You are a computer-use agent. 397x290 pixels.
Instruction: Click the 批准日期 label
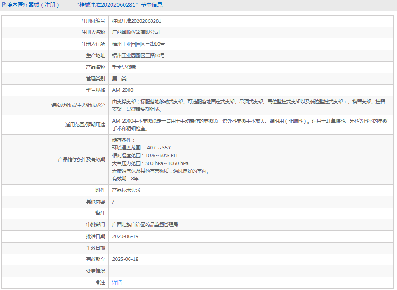point(95,236)
